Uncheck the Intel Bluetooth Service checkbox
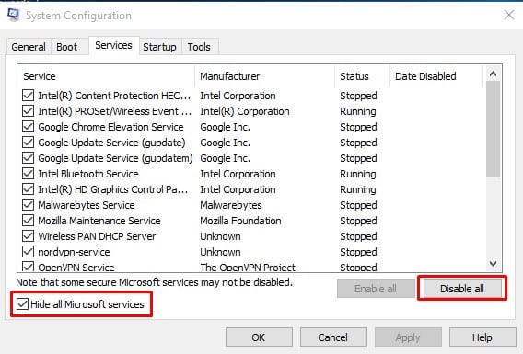The width and height of the screenshot is (523, 354). [x=28, y=174]
